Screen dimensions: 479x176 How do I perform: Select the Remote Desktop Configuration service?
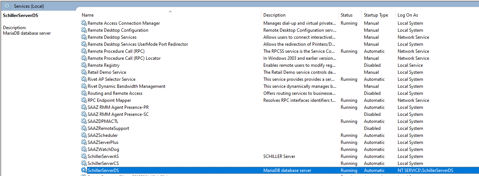(118, 30)
